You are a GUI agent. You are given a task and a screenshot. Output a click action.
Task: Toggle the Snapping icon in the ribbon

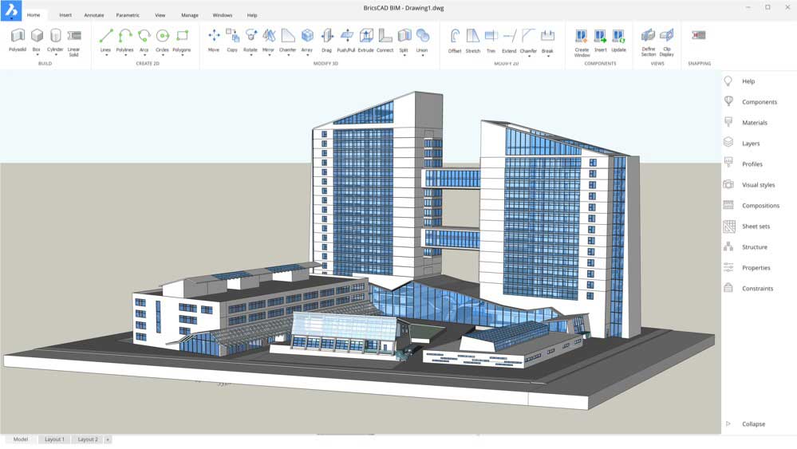[699, 36]
